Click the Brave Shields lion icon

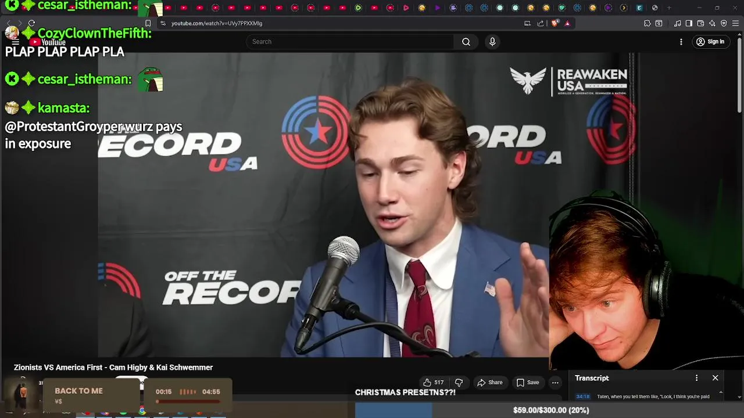[x=555, y=23]
